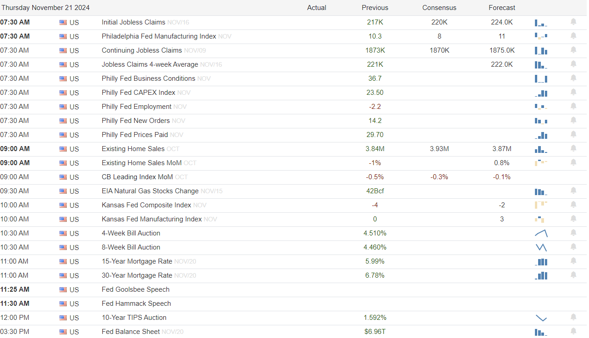Open mini chart for Philadelphia Fed Manufacturing Index
Image resolution: width=589 pixels, height=338 pixels.
click(x=541, y=36)
